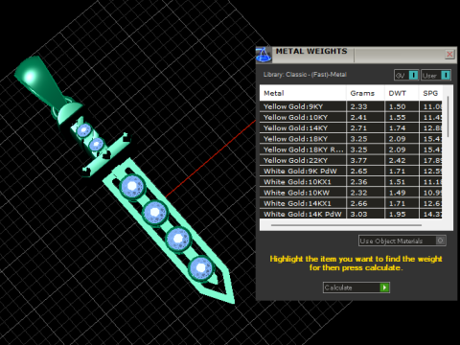Viewport: 460px width, 345px height.
Task: Click the 2.66 grams value for 14KX1
Action: click(x=365, y=203)
